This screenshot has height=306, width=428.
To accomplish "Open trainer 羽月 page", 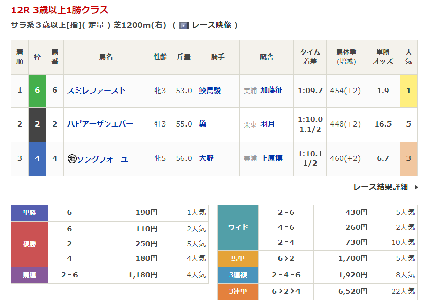I will (268, 124).
